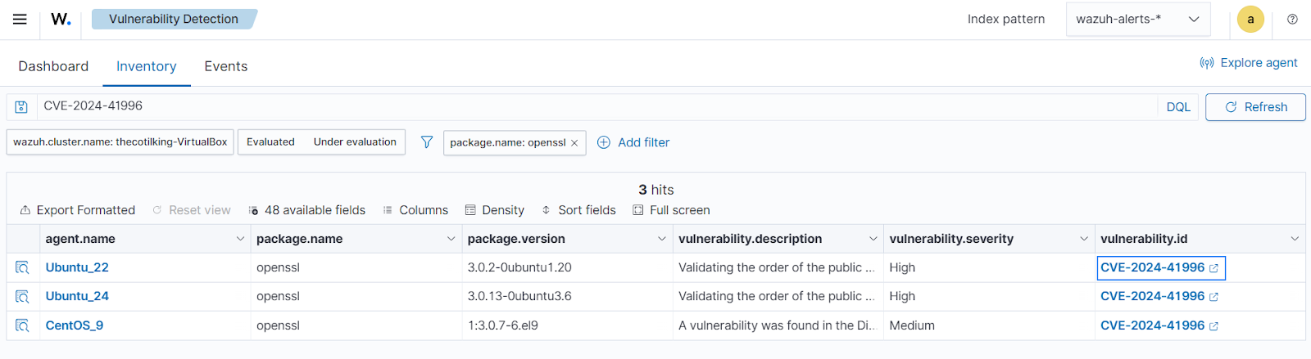The height and width of the screenshot is (359, 1311).
Task: Open external link icon in CentOS_9 CVE row
Action: [1213, 326]
